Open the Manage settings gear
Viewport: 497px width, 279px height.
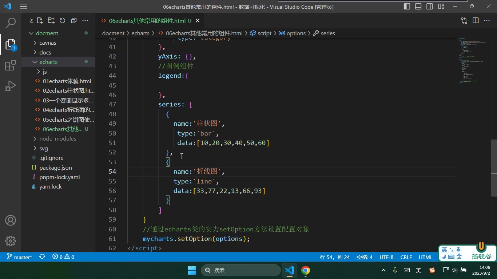point(11,241)
